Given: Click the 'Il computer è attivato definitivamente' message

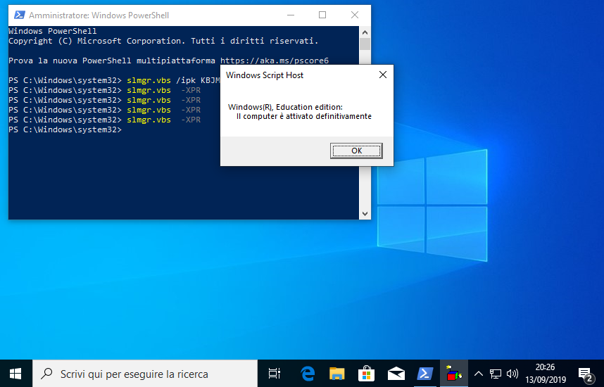Looking at the screenshot, I should tap(304, 116).
